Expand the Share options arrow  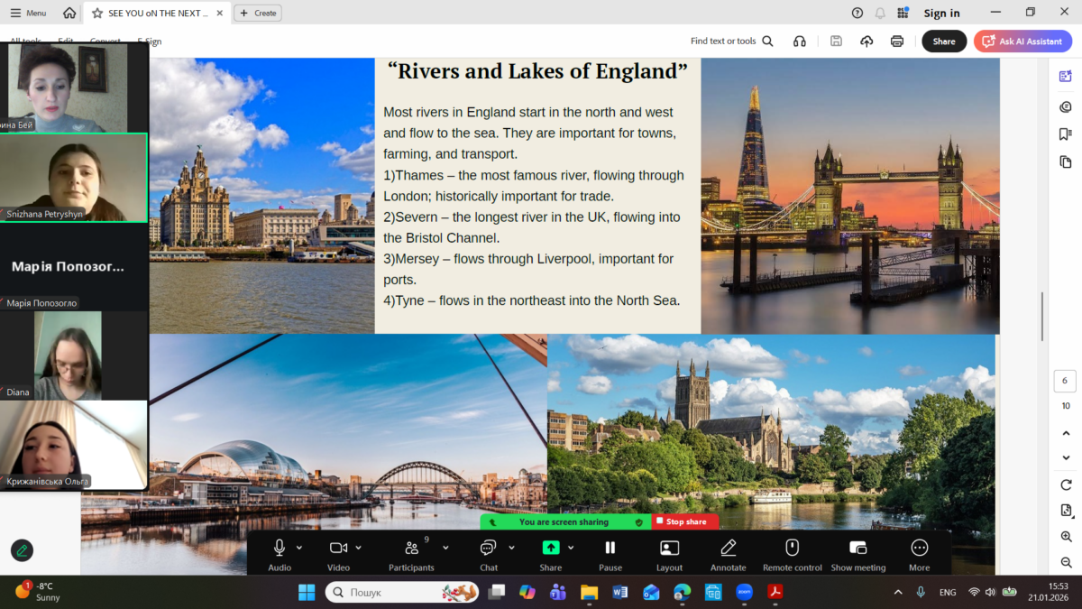click(570, 548)
